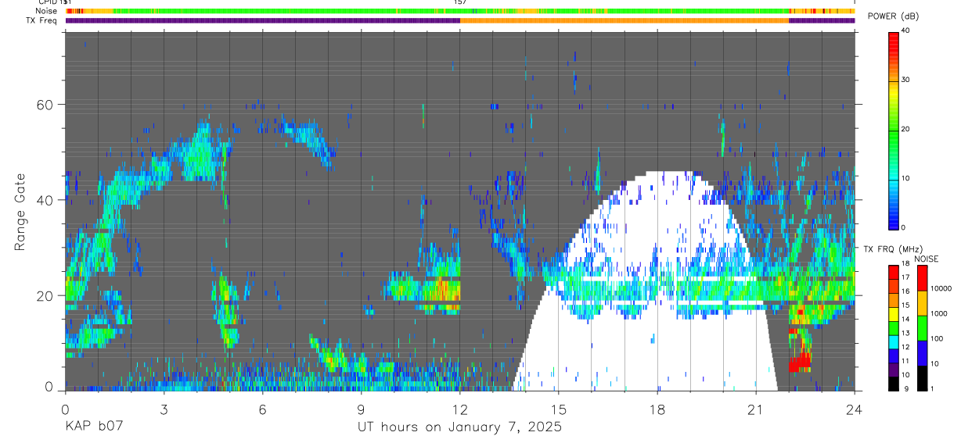Viewport: 961px width, 443px height.
Task: Click the red echo patch near hour 22
Action: [x=799, y=363]
